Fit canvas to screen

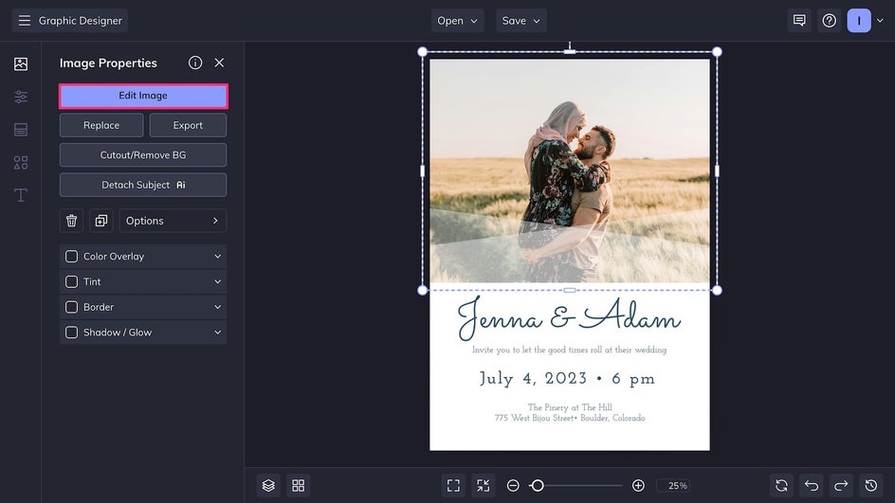[453, 485]
